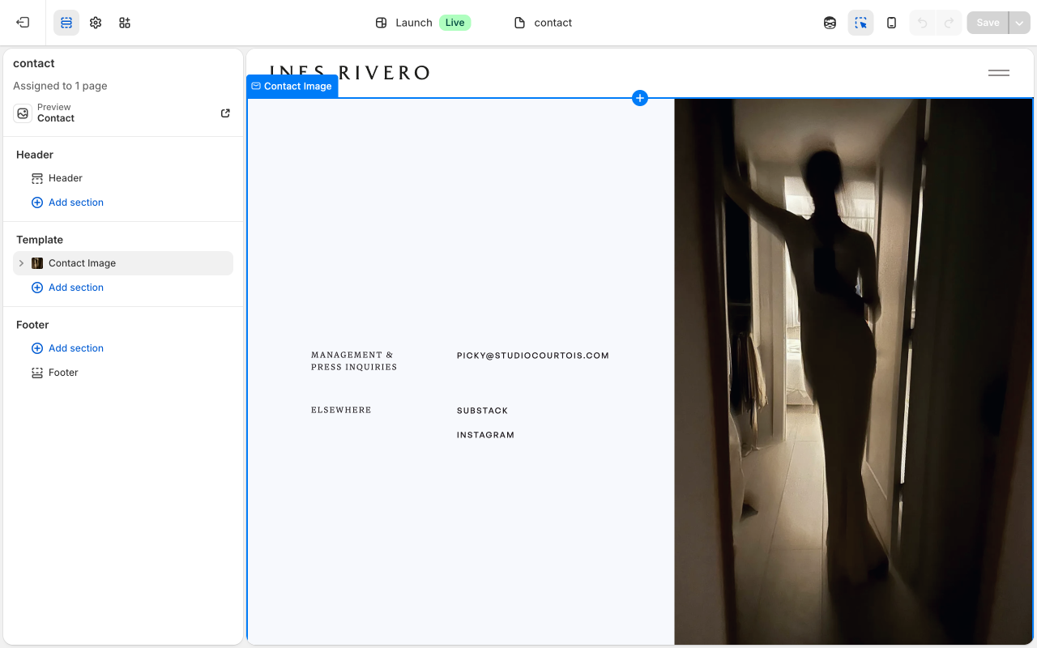Click the undo icon

(922, 22)
